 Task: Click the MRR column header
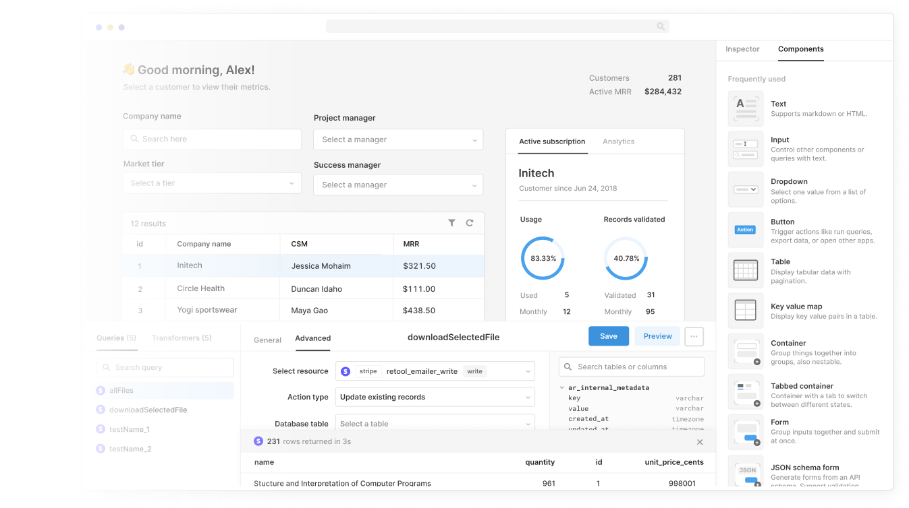439,244
